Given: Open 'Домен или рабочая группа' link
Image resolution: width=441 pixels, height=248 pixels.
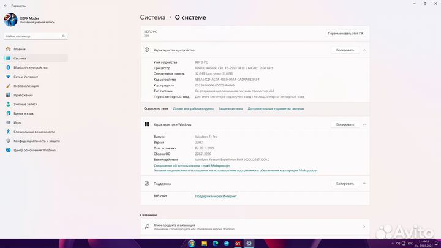Looking at the screenshot, I should 193,108.
